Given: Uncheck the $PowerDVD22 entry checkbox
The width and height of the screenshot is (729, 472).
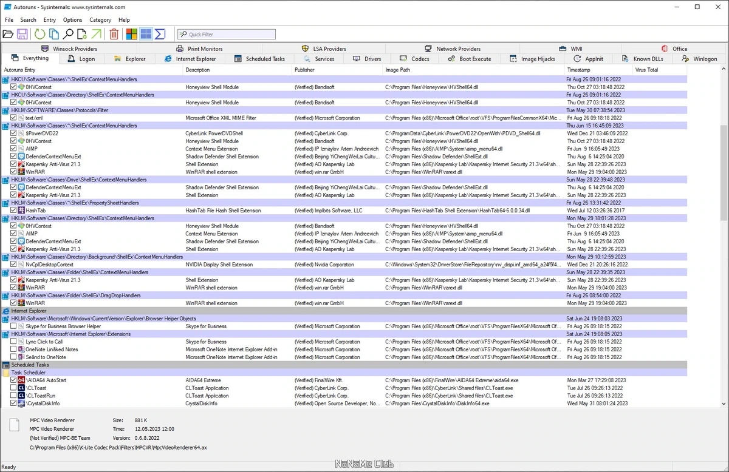Looking at the screenshot, I should (x=13, y=133).
